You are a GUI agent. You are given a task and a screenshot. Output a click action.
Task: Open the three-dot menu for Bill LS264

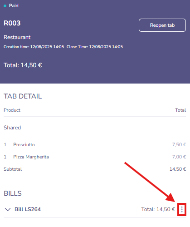[x=182, y=209]
